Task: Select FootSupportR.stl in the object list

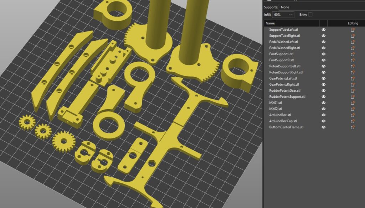Action: (281, 60)
